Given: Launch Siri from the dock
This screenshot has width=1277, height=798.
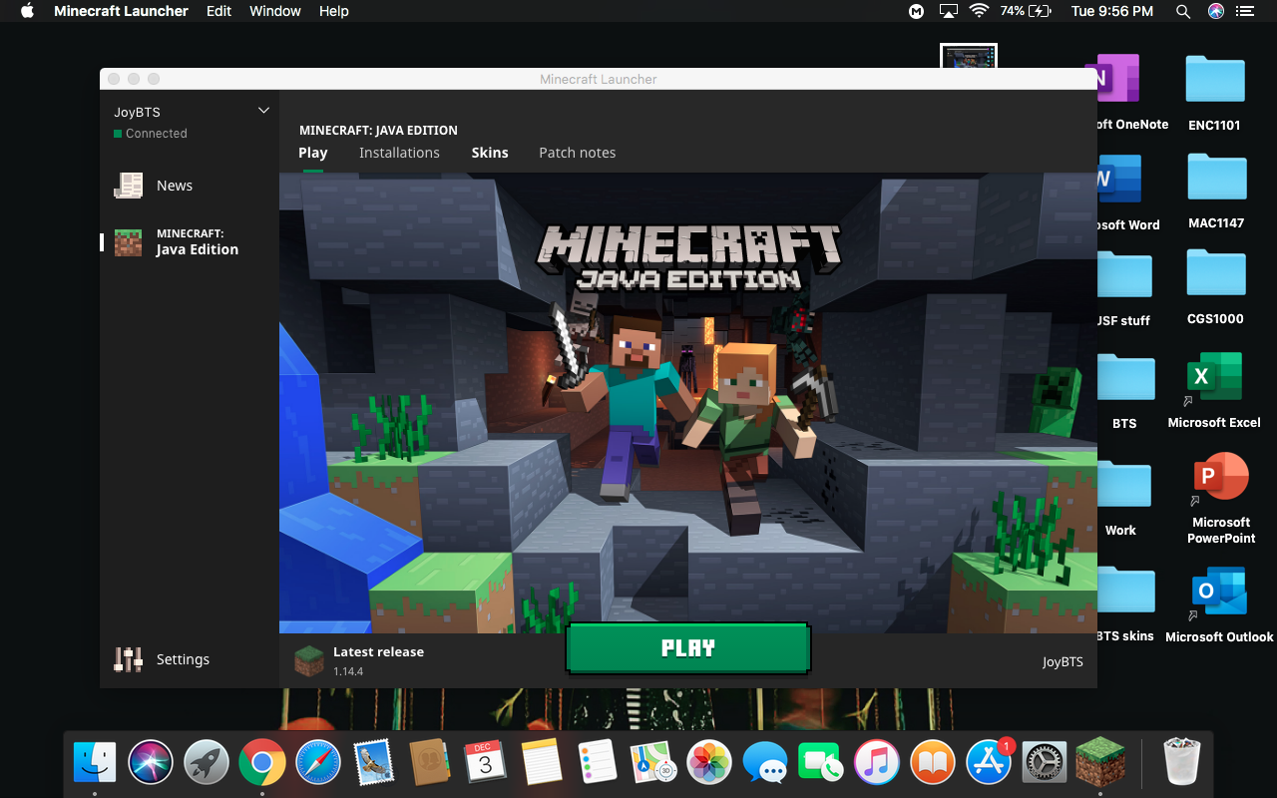Looking at the screenshot, I should 151,763.
